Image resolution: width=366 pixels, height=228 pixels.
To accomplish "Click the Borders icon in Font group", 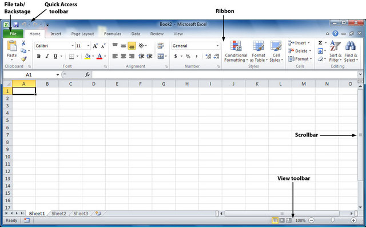I will [71, 56].
